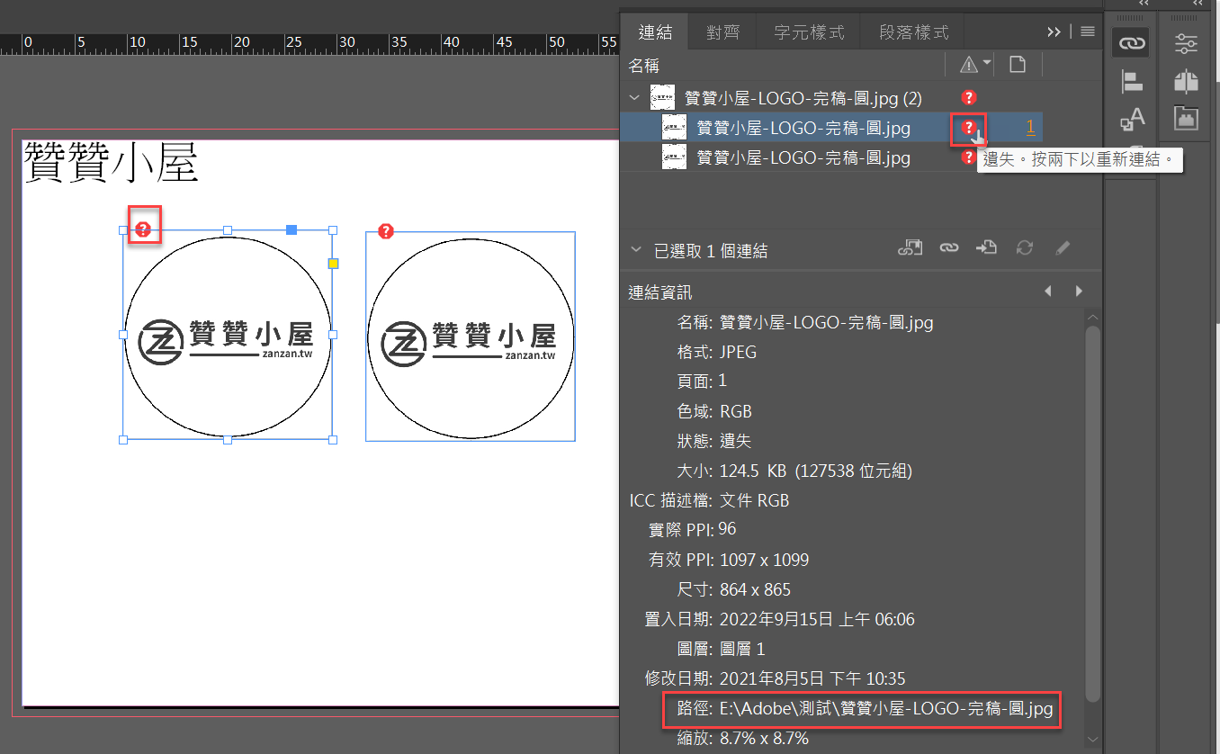Click the 實際 PPI: 96 info line

(x=692, y=529)
